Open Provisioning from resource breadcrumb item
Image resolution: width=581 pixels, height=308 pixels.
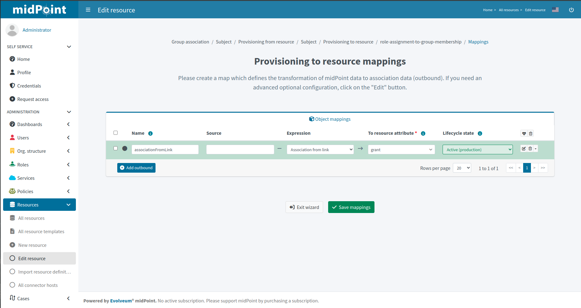[x=266, y=42]
